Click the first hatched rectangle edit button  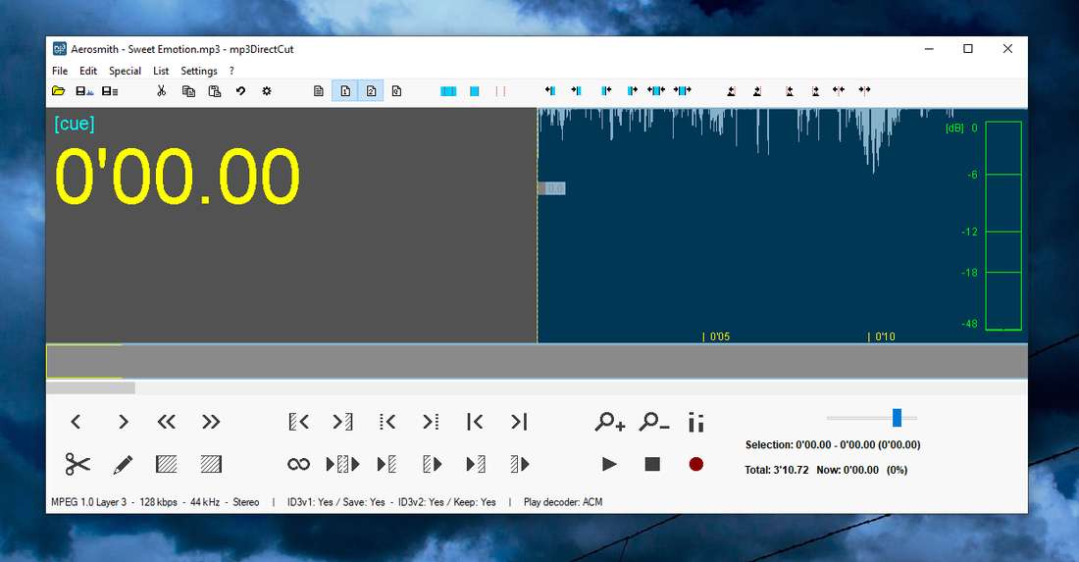coord(167,464)
